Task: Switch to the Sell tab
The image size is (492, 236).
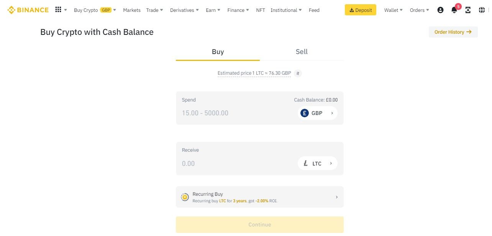Action: pos(302,52)
